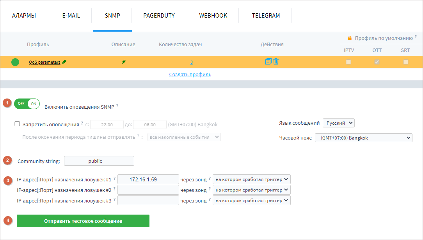Open the Язык сообщений dropdown
Image resolution: width=423 pixels, height=240 pixels.
point(338,123)
